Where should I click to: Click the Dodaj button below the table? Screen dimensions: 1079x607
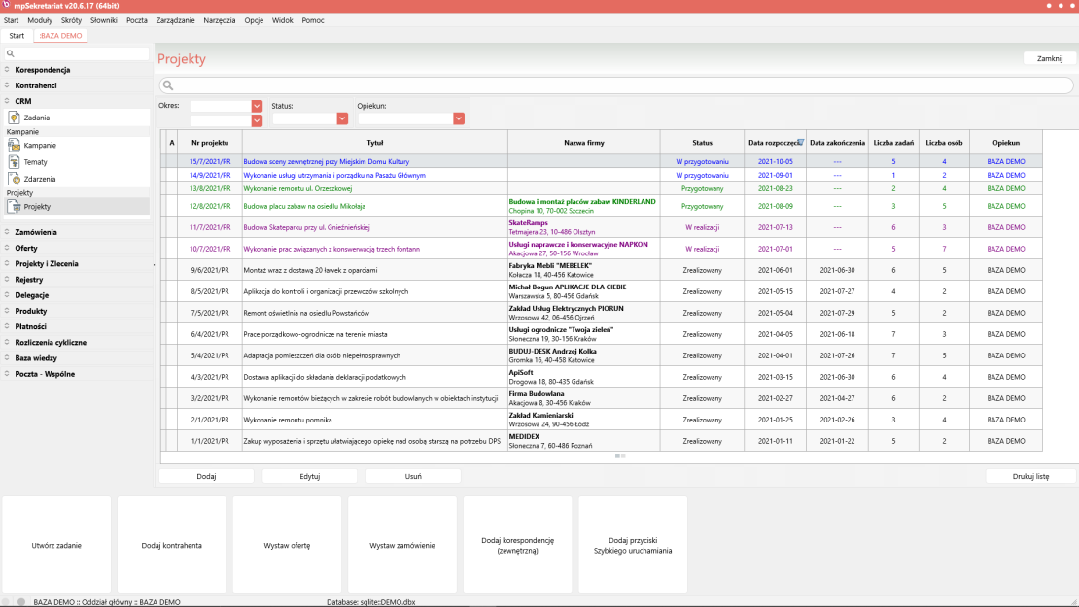pyautogui.click(x=206, y=476)
